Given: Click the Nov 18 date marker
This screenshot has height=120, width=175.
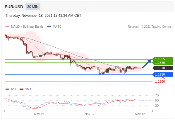Looking at the screenshot, I should coord(140,114).
